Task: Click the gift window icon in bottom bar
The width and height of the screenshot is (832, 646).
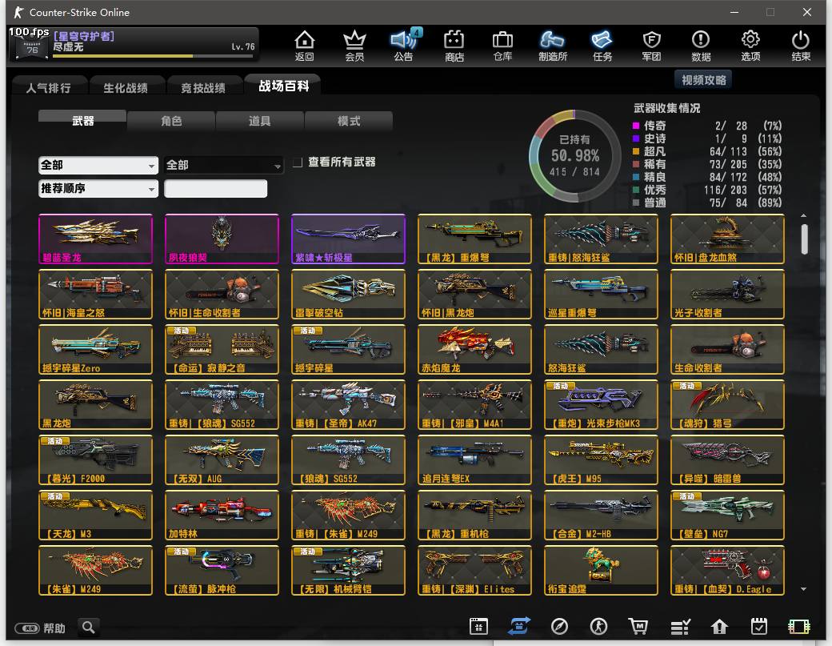Action: click(478, 626)
